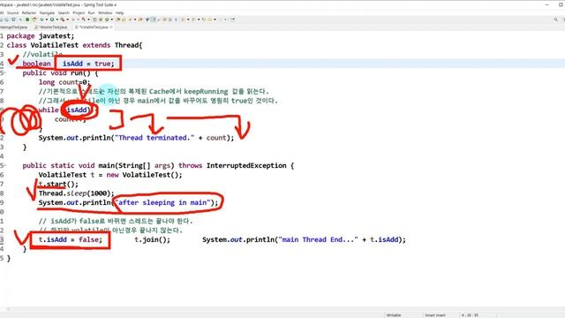Open the Window menu
Image resolution: width=565 pixels, height=318 pixels.
[105, 12]
